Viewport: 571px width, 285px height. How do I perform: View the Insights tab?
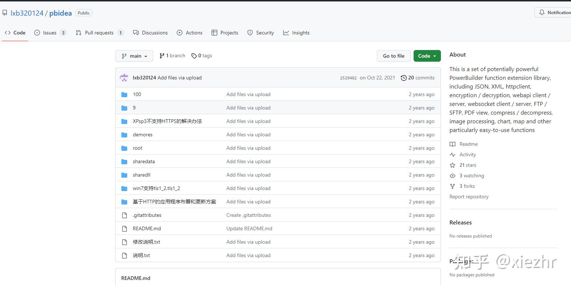click(296, 33)
